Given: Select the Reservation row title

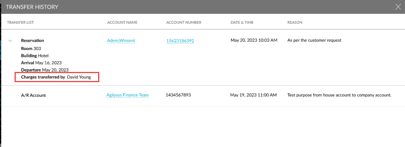Looking at the screenshot, I should (33, 40).
